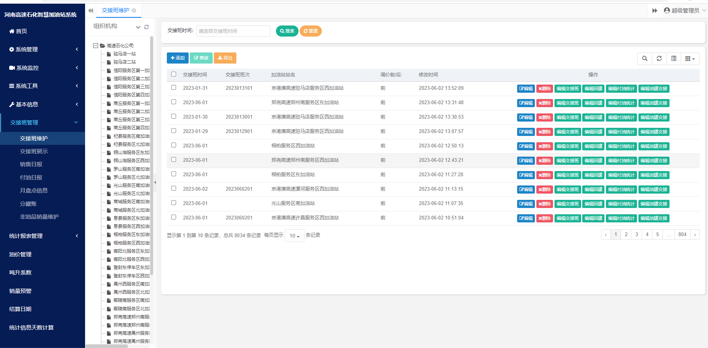Refresh the 组织机构 tree
708x348 pixels.
146,27
